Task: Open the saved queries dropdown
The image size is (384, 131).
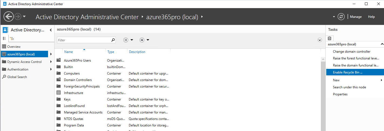Action: (x=145, y=40)
